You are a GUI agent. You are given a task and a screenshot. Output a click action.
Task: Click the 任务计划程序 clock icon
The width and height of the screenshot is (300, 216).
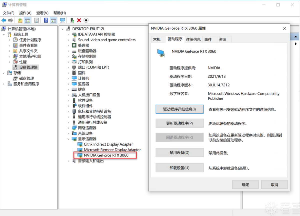15,40
